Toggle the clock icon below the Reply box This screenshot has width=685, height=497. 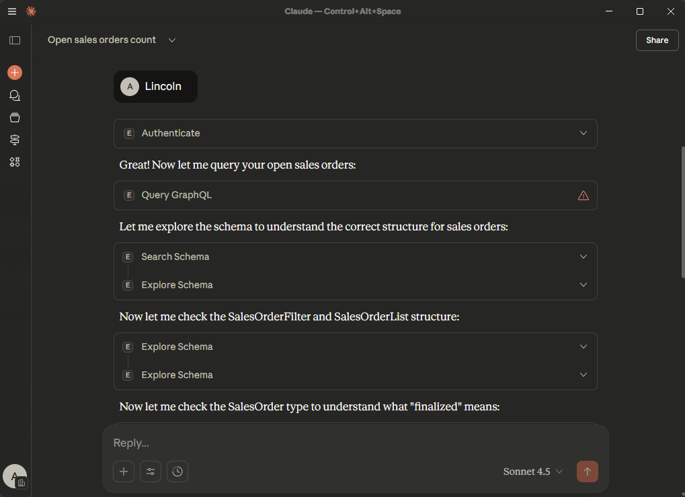(x=177, y=471)
